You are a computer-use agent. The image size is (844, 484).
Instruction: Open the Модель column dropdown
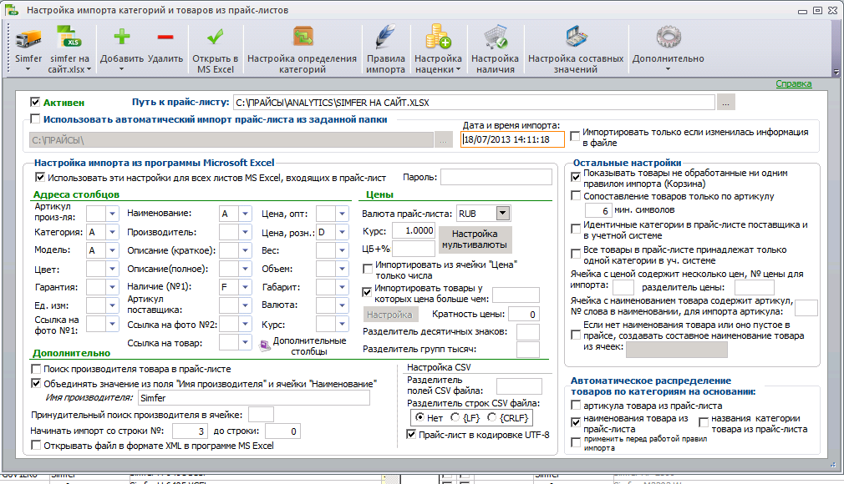112,250
